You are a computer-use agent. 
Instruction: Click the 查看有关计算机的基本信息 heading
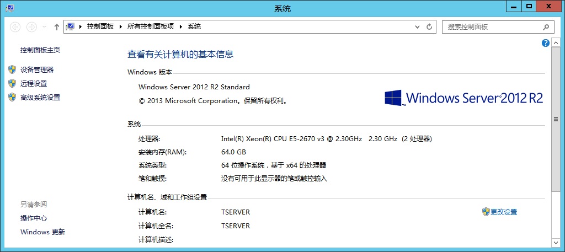click(180, 55)
